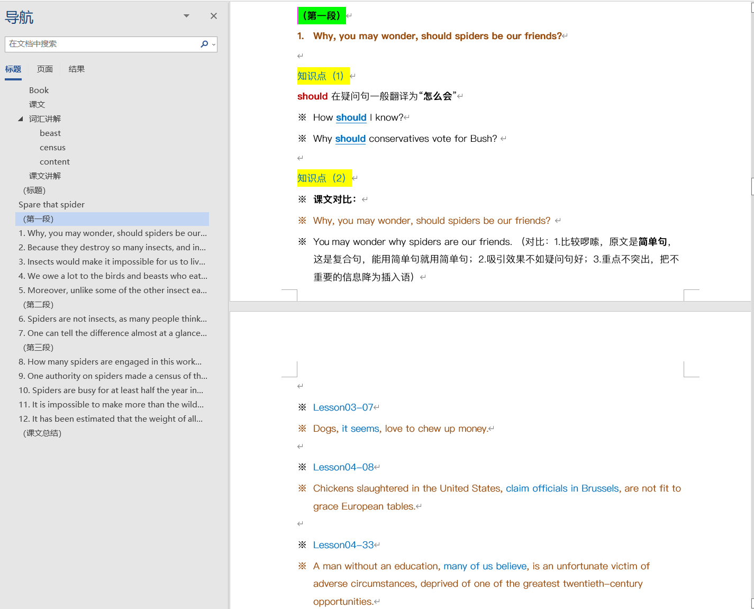This screenshot has width=754, height=609.
Task: Click the red 'should' before 在疑问句
Action: (313, 96)
